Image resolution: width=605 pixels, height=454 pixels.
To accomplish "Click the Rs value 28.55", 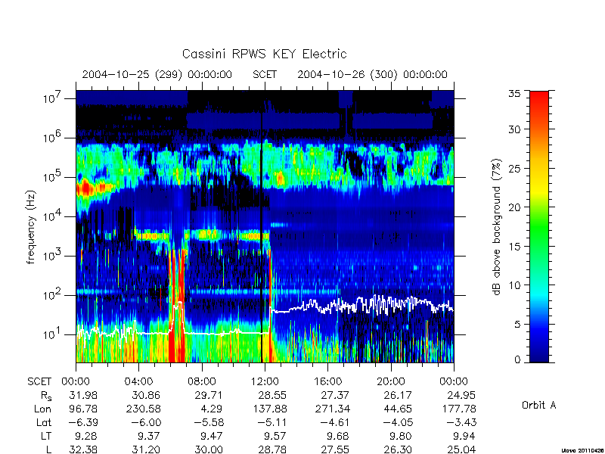I will pos(272,395).
